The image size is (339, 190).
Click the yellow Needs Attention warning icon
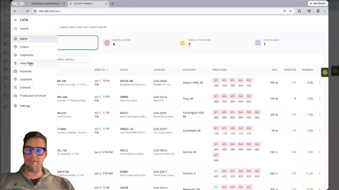(182, 43)
